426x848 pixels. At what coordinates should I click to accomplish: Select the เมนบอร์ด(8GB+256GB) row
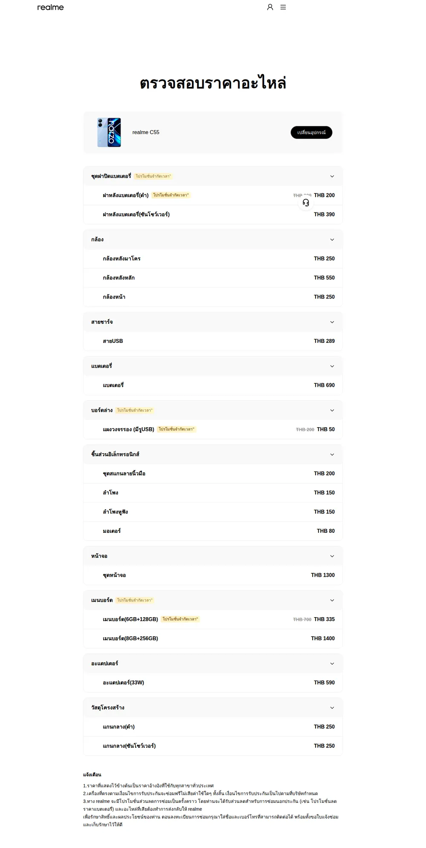click(213, 638)
